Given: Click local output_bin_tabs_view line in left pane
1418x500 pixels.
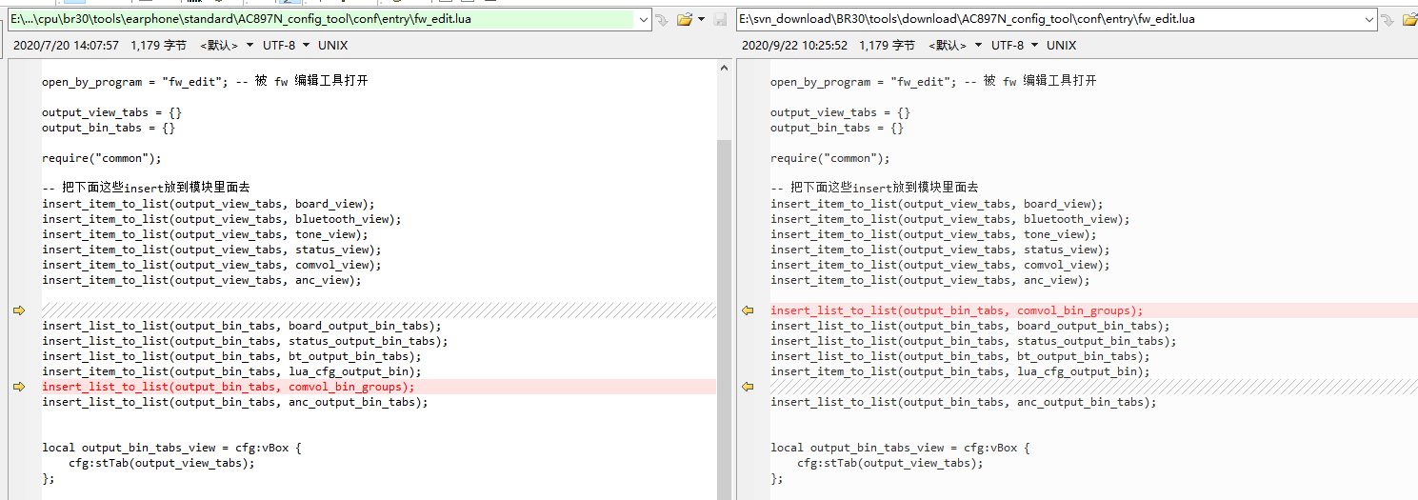Looking at the screenshot, I should [x=171, y=448].
